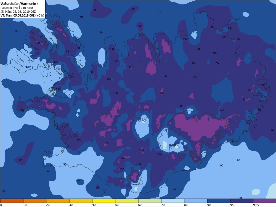The width and height of the screenshot is (276, 207).
Task: Click the light green 60–70 legend swatch
Action: tap(150, 201)
